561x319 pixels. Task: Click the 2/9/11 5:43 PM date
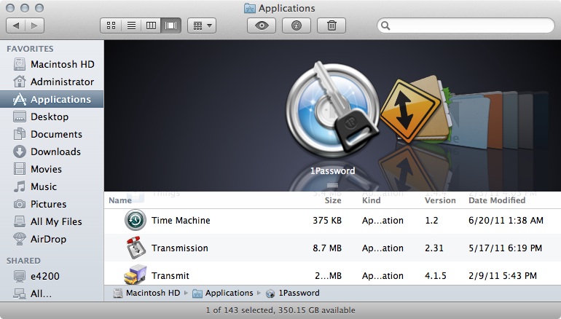click(x=503, y=276)
